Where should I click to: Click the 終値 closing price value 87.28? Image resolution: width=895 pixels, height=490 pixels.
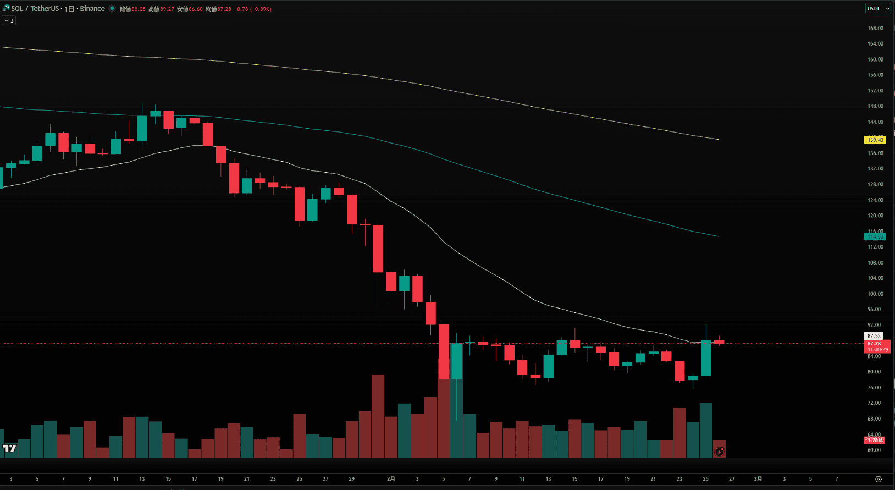coord(224,9)
